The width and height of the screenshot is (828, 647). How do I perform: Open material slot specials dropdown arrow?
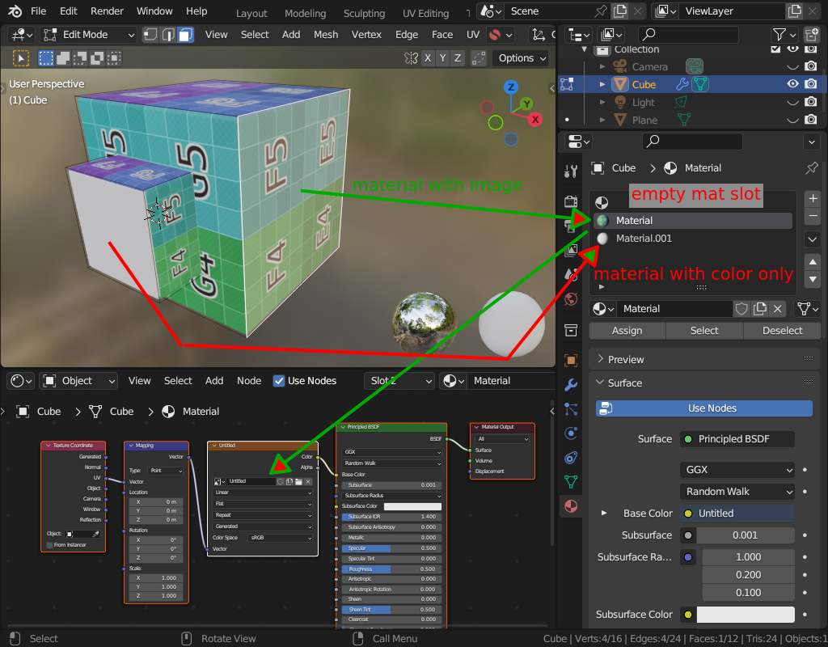pyautogui.click(x=813, y=239)
